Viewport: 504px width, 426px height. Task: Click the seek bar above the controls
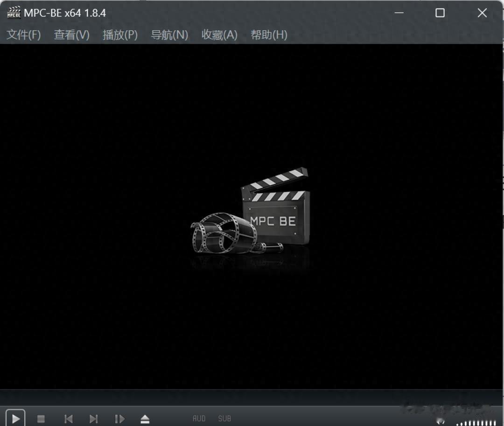coord(252,398)
